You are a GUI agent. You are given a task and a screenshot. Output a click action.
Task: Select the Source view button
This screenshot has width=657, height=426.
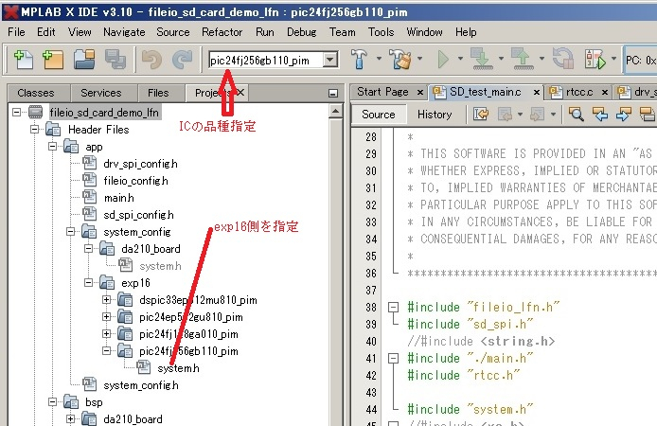[379, 115]
